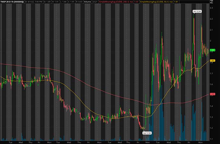Click the yellow 1.81 moving average tag

pyautogui.click(x=212, y=61)
